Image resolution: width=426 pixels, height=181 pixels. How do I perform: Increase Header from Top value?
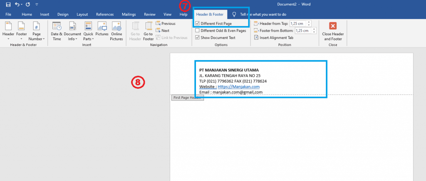[x=309, y=22]
